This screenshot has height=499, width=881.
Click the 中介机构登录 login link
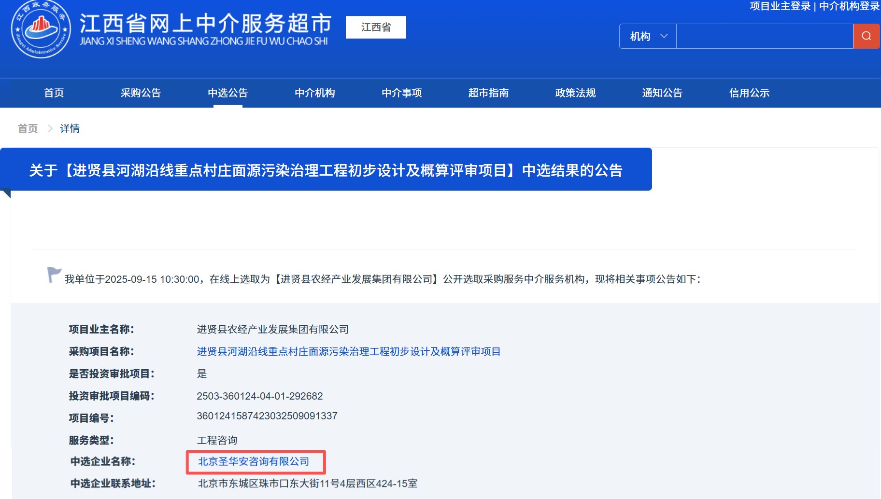pos(849,6)
